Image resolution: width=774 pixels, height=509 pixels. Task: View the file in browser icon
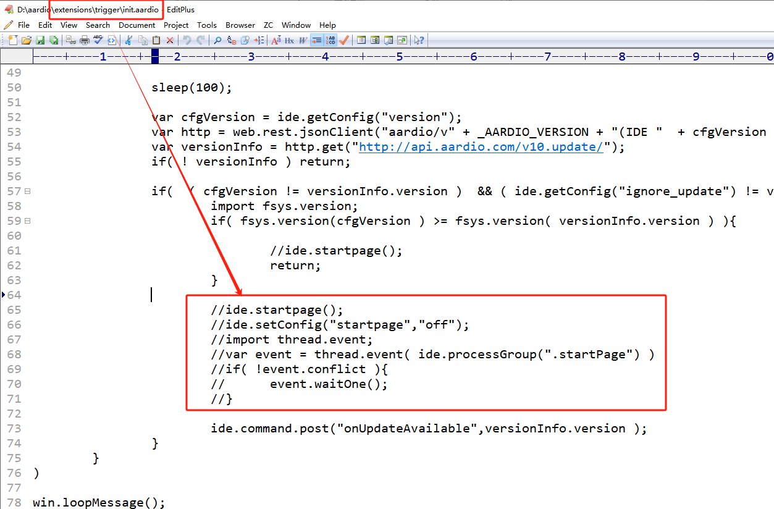point(111,40)
